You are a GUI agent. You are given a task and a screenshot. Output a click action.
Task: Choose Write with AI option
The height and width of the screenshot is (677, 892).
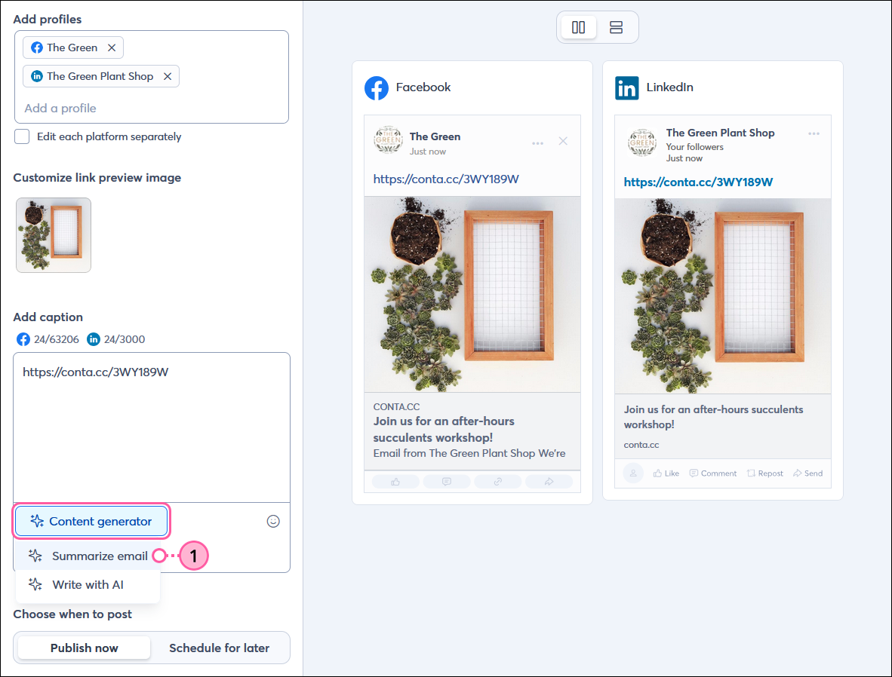coord(88,584)
